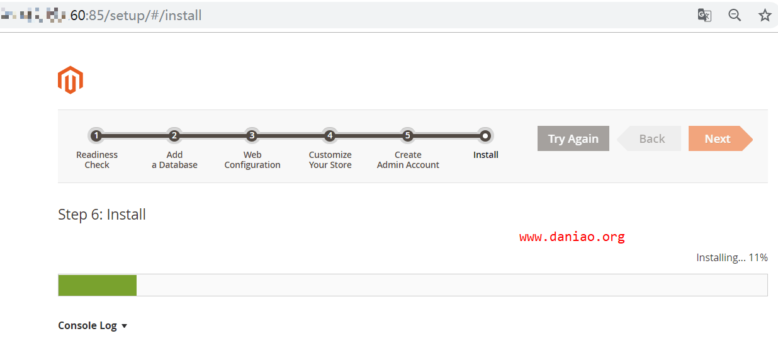
Task: Click the step 6 Install circle marker
Action: 485,135
